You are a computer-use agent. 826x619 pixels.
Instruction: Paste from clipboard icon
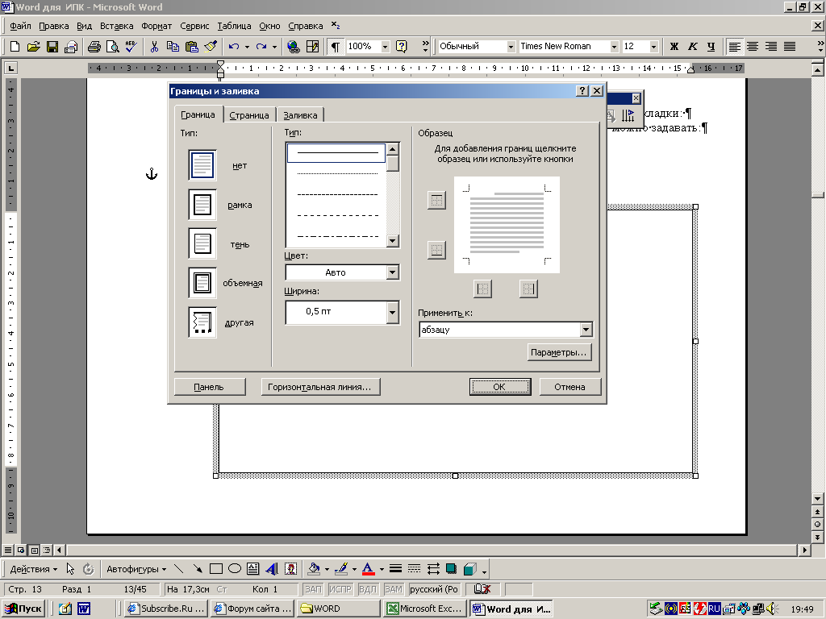tap(192, 46)
